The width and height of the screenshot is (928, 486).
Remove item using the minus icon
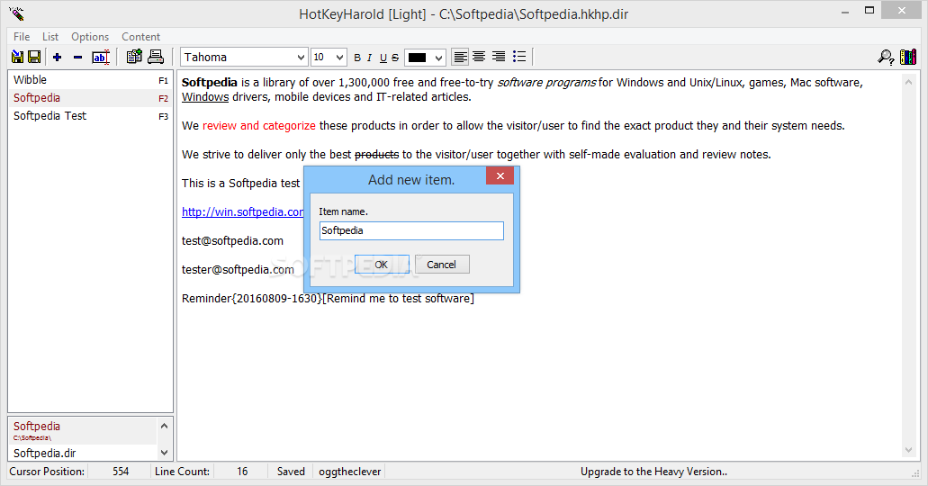tap(77, 57)
